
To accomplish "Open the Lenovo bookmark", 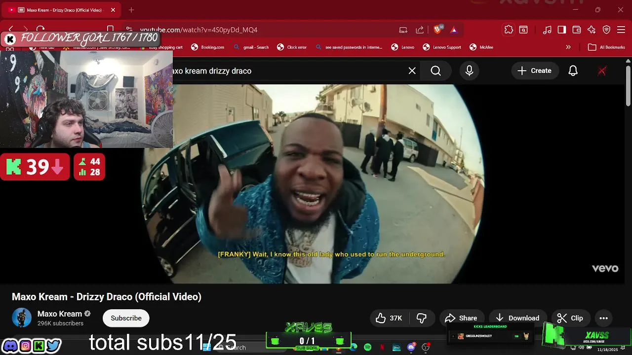I will click(403, 47).
